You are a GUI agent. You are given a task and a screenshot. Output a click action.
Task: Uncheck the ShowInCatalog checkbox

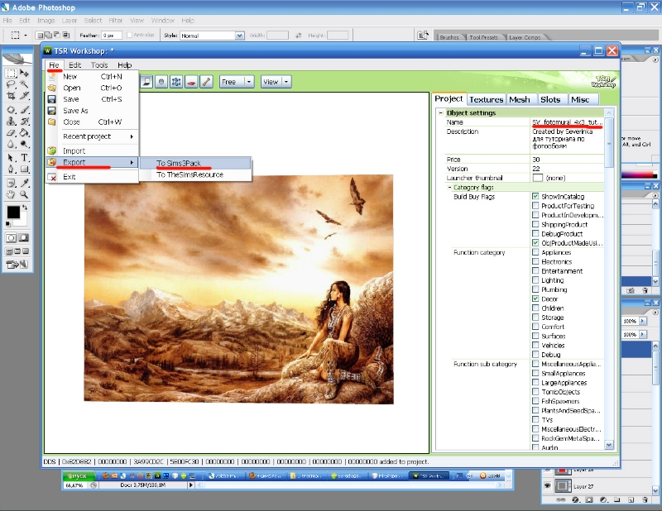pos(535,196)
